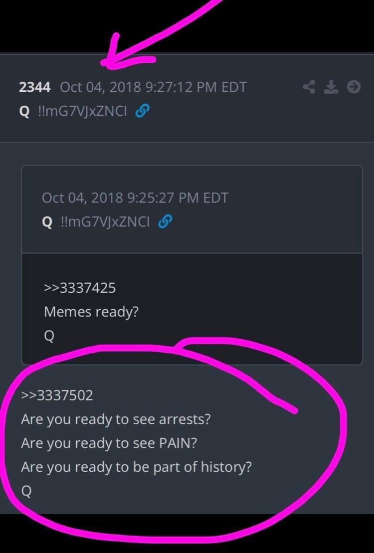
Task: Click the "ready to be part of history?" line
Action: click(x=137, y=467)
